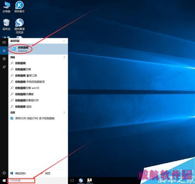Click the Windows Start button
Image resolution: width=195 pixels, height=184 pixels.
coord(4,181)
